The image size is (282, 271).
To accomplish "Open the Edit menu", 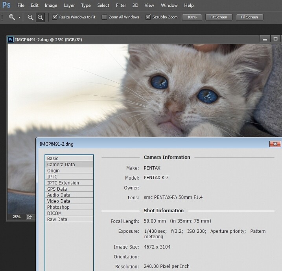I will 35,6.
